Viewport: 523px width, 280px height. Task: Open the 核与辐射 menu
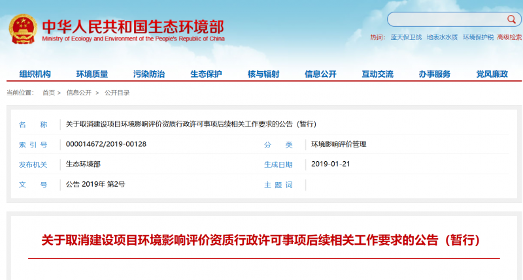[x=263, y=74]
